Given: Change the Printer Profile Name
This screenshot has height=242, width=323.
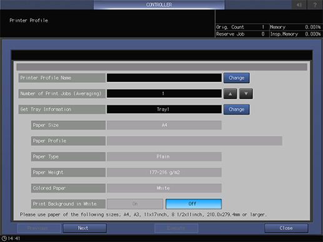Looking at the screenshot, I should click(236, 78).
